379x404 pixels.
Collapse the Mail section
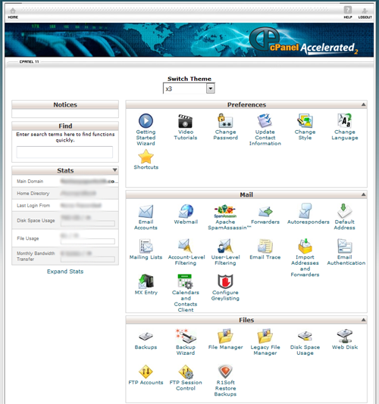(x=363, y=194)
